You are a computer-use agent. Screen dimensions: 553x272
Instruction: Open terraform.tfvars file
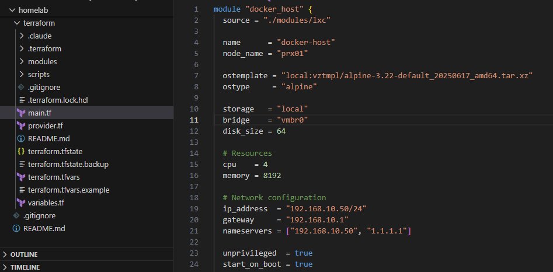point(54,177)
